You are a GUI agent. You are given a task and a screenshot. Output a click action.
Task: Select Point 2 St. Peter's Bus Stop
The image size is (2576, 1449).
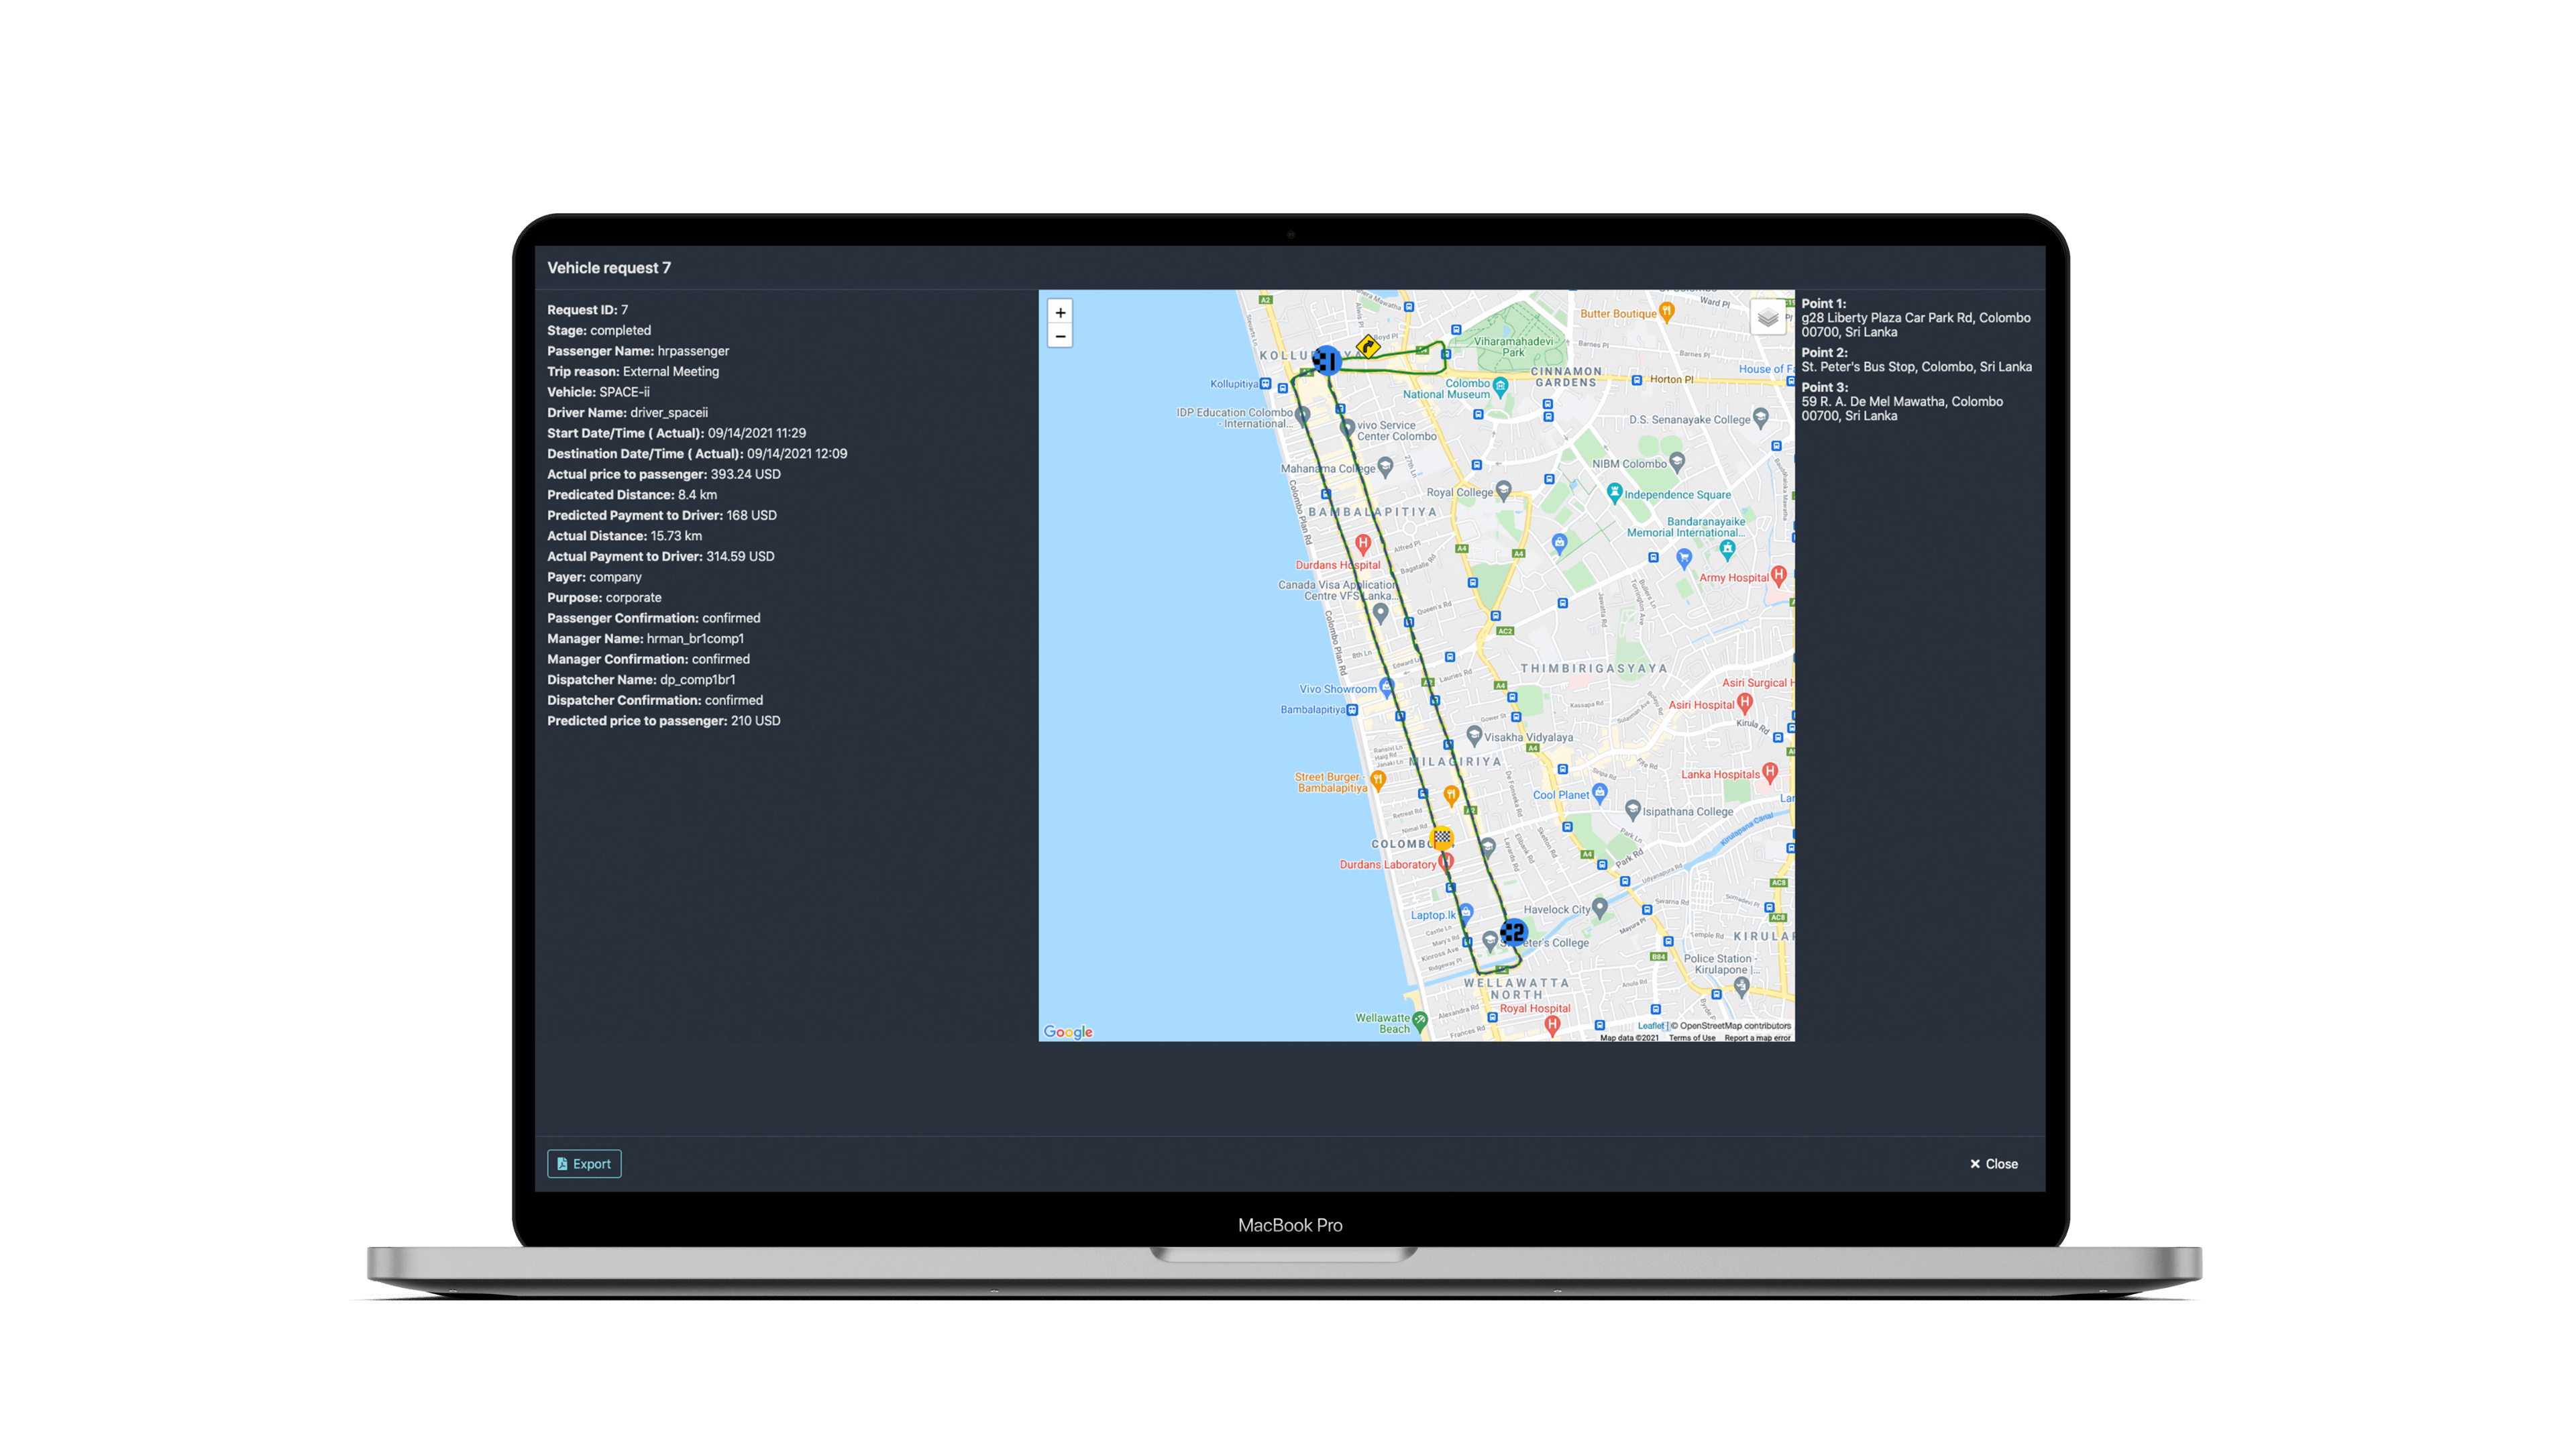click(1916, 367)
